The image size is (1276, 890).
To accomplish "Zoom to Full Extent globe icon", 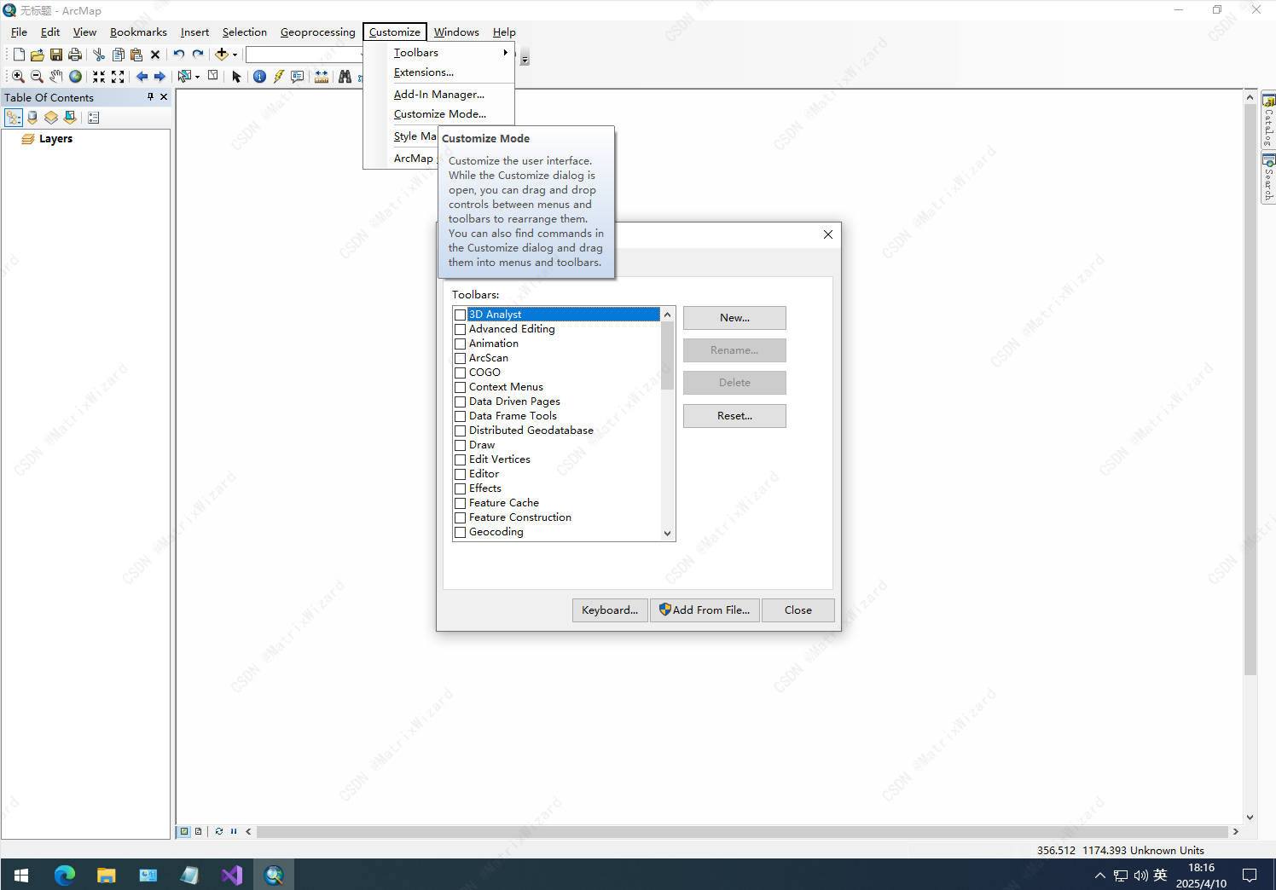I will pos(75,77).
